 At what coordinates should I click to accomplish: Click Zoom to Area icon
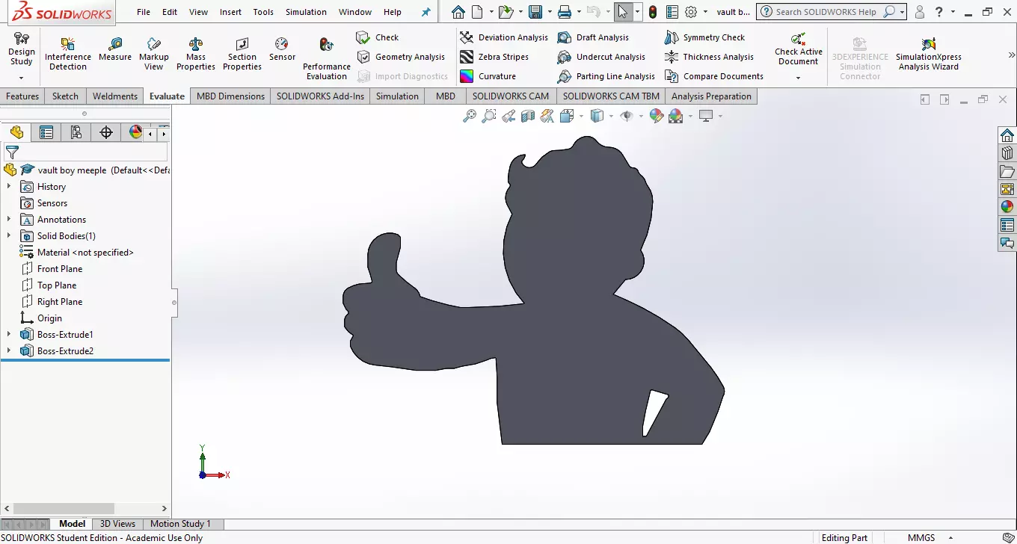pos(489,116)
